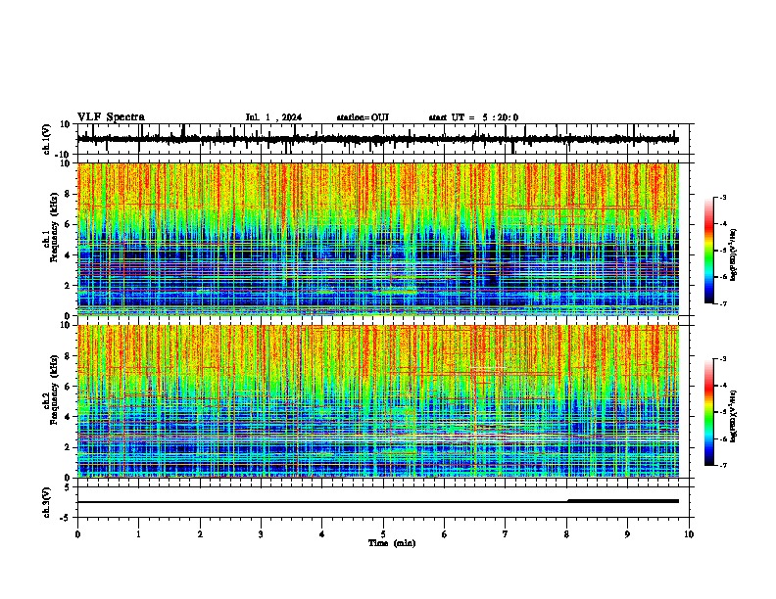
Task: Click the "-5" tick on ch.1 color bar
Action: pyautogui.click(x=722, y=251)
